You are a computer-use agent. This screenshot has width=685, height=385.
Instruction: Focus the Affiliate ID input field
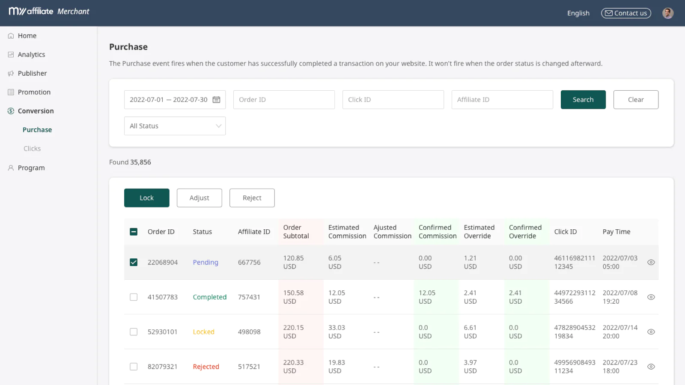point(502,100)
